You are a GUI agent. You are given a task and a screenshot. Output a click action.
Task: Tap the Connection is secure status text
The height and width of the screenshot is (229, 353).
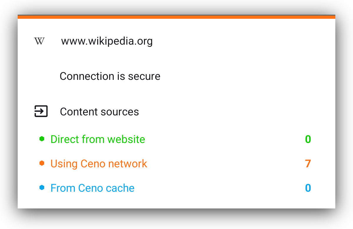click(110, 76)
